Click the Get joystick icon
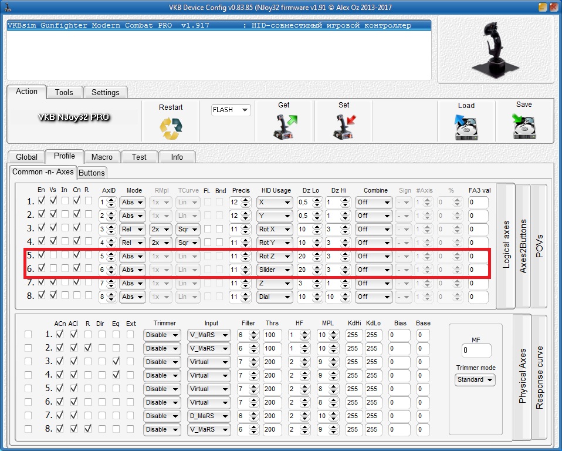 tap(284, 126)
